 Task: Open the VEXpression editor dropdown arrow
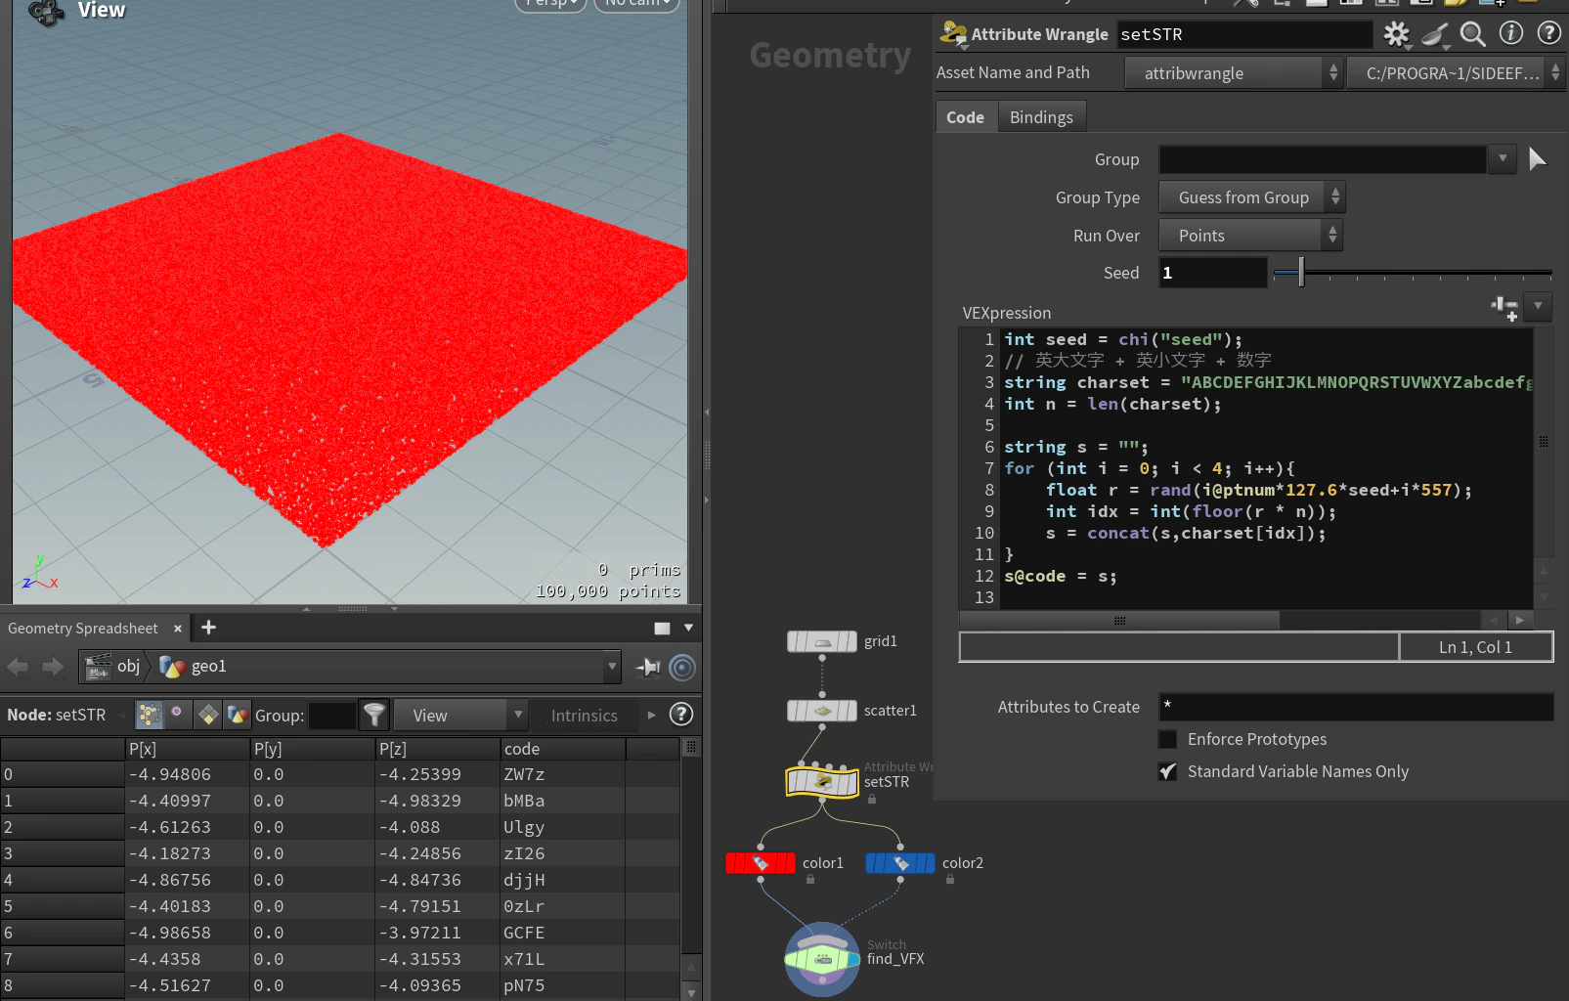[1538, 307]
